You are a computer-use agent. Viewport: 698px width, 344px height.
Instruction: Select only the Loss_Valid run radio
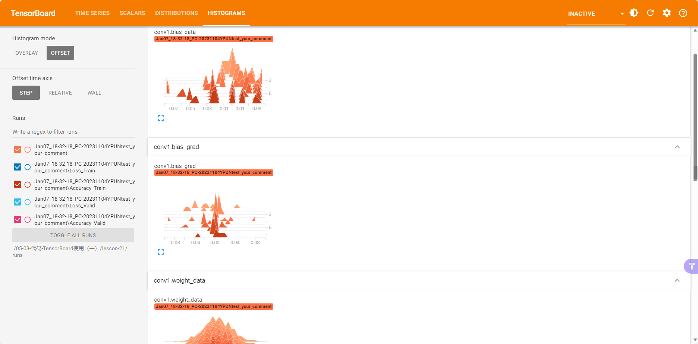(28, 202)
